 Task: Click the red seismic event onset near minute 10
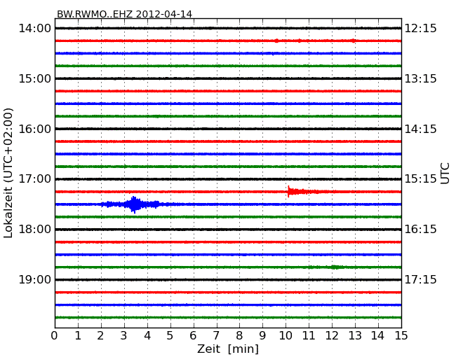coord(288,192)
